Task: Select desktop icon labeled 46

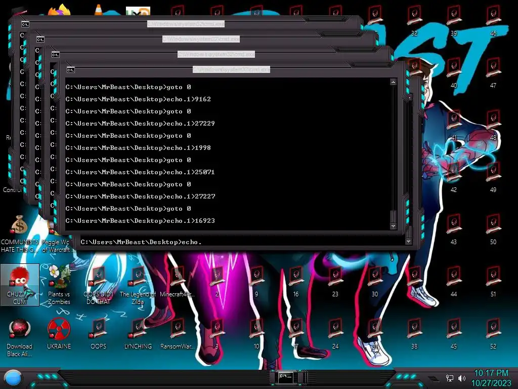Action: (x=493, y=21)
